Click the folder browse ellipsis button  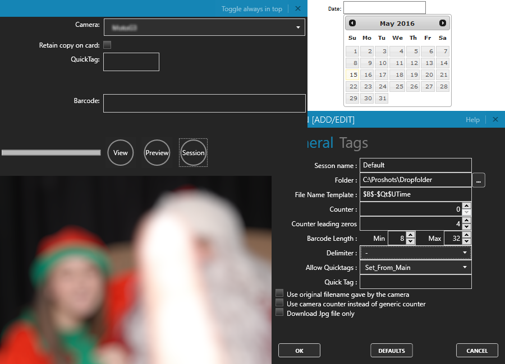[x=479, y=180]
